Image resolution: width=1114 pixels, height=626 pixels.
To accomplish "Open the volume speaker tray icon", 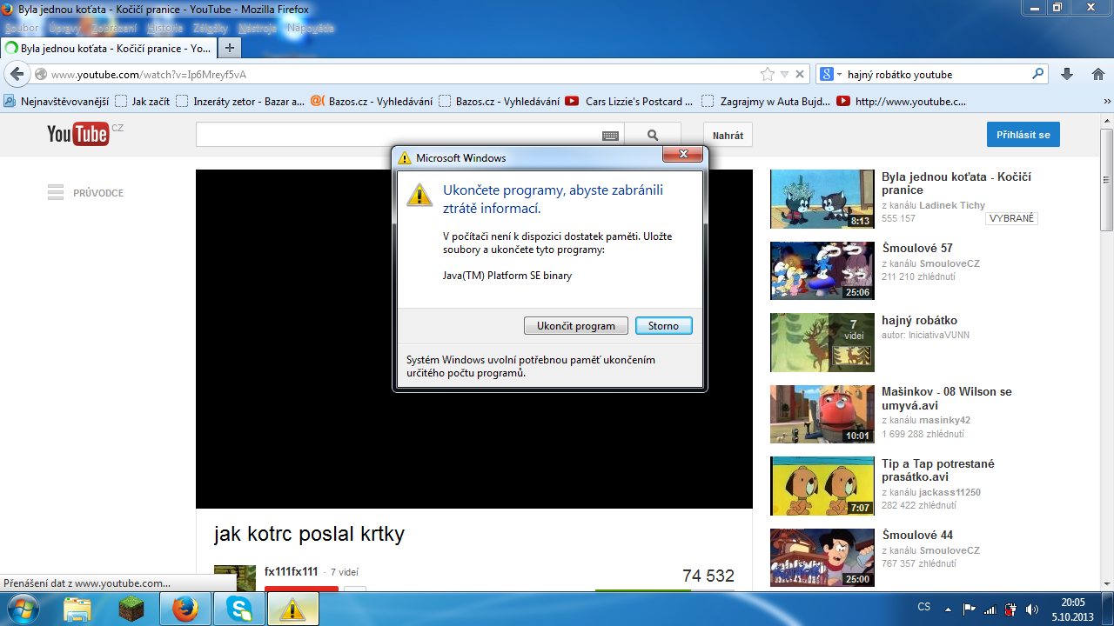I will [x=1032, y=609].
